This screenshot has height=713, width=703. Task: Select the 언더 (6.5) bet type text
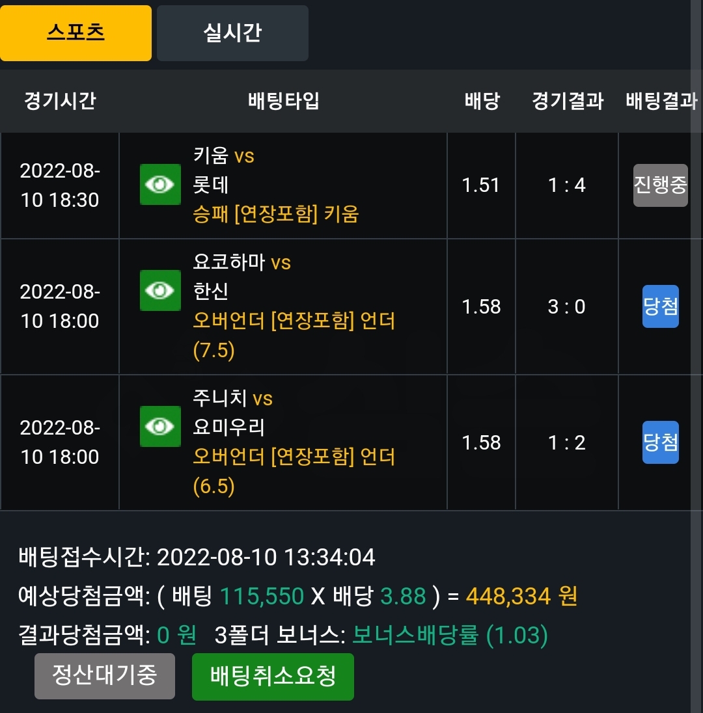tap(294, 472)
